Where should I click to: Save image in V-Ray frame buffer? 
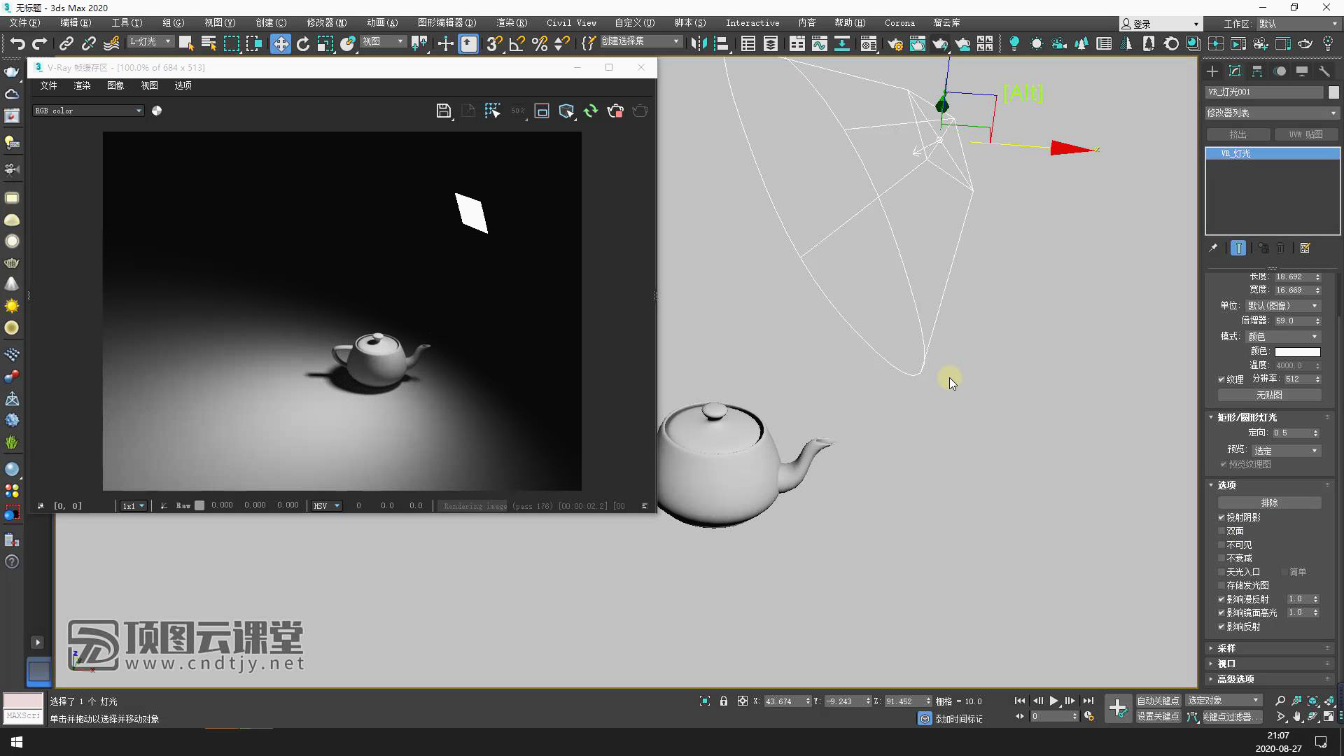coord(443,111)
